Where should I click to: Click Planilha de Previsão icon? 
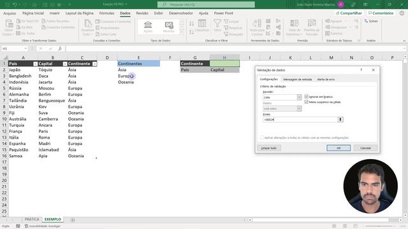(x=312, y=27)
